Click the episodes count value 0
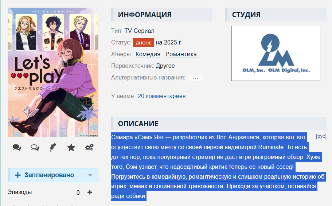Screen dimensions: 332x206 (78, 193)
